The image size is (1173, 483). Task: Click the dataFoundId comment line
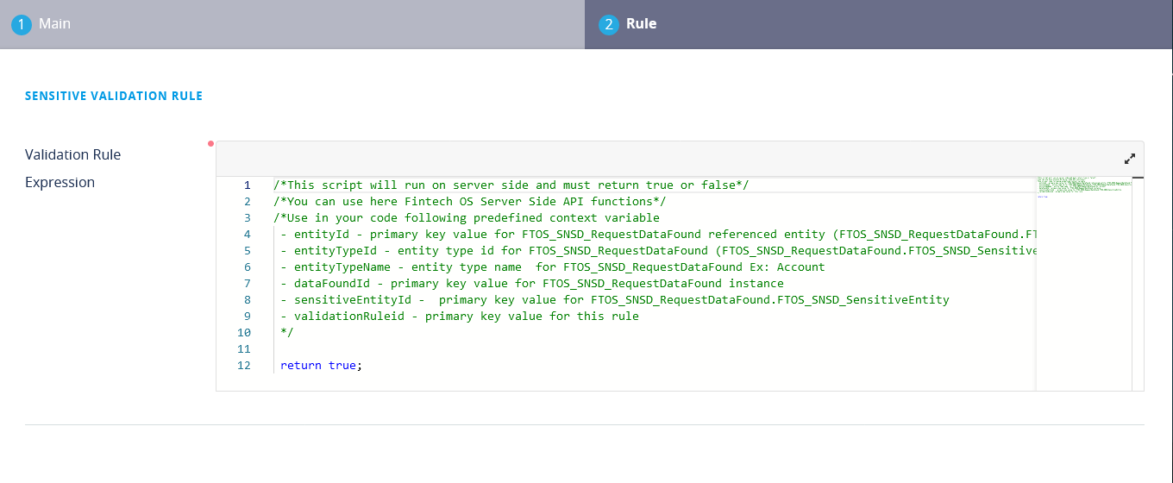click(x=531, y=284)
